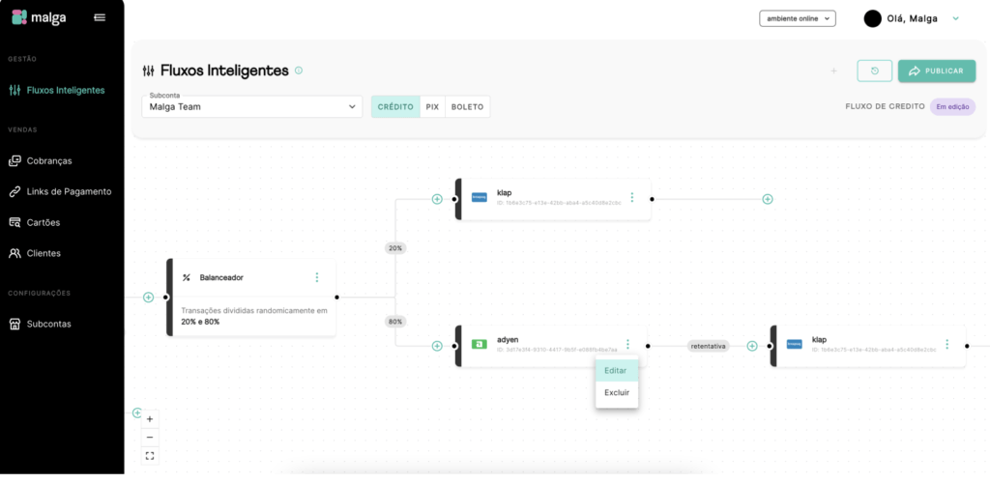Select the CRÉDITO payment method

[x=395, y=106]
